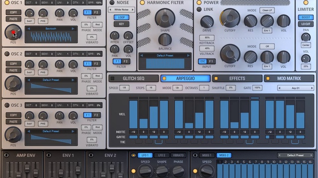Open the Clean LP filter mode dropdown
The width and height of the screenshot is (318, 178).
(x=267, y=10)
